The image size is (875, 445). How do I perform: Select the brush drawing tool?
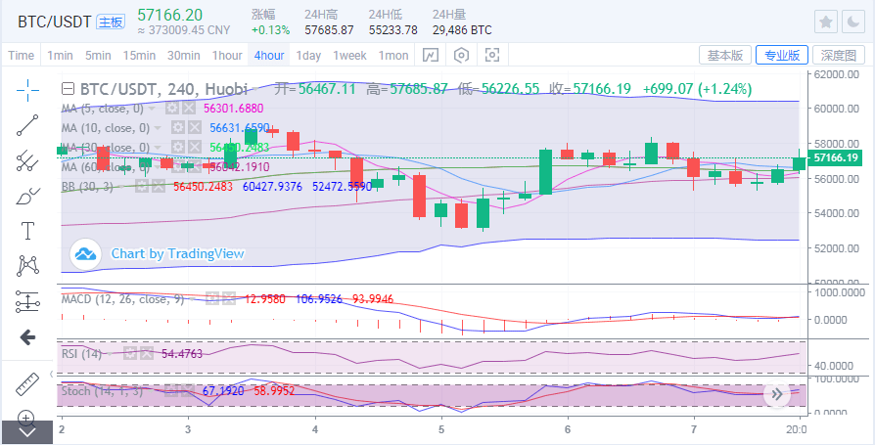click(26, 197)
